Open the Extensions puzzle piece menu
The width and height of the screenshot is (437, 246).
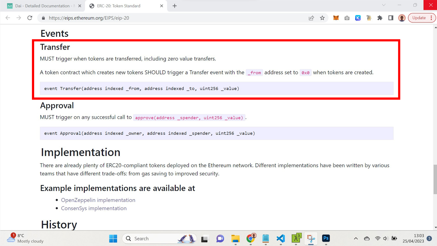[380, 18]
